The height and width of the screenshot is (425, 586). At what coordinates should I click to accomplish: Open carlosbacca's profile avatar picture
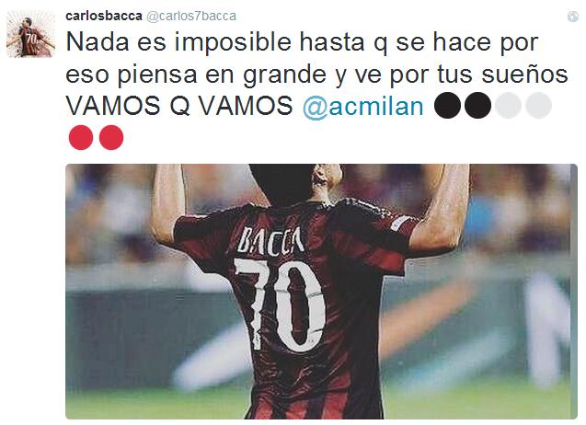[30, 34]
